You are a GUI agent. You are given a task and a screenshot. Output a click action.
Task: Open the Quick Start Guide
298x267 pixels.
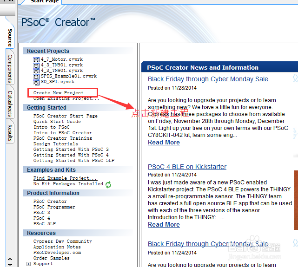coord(57,122)
